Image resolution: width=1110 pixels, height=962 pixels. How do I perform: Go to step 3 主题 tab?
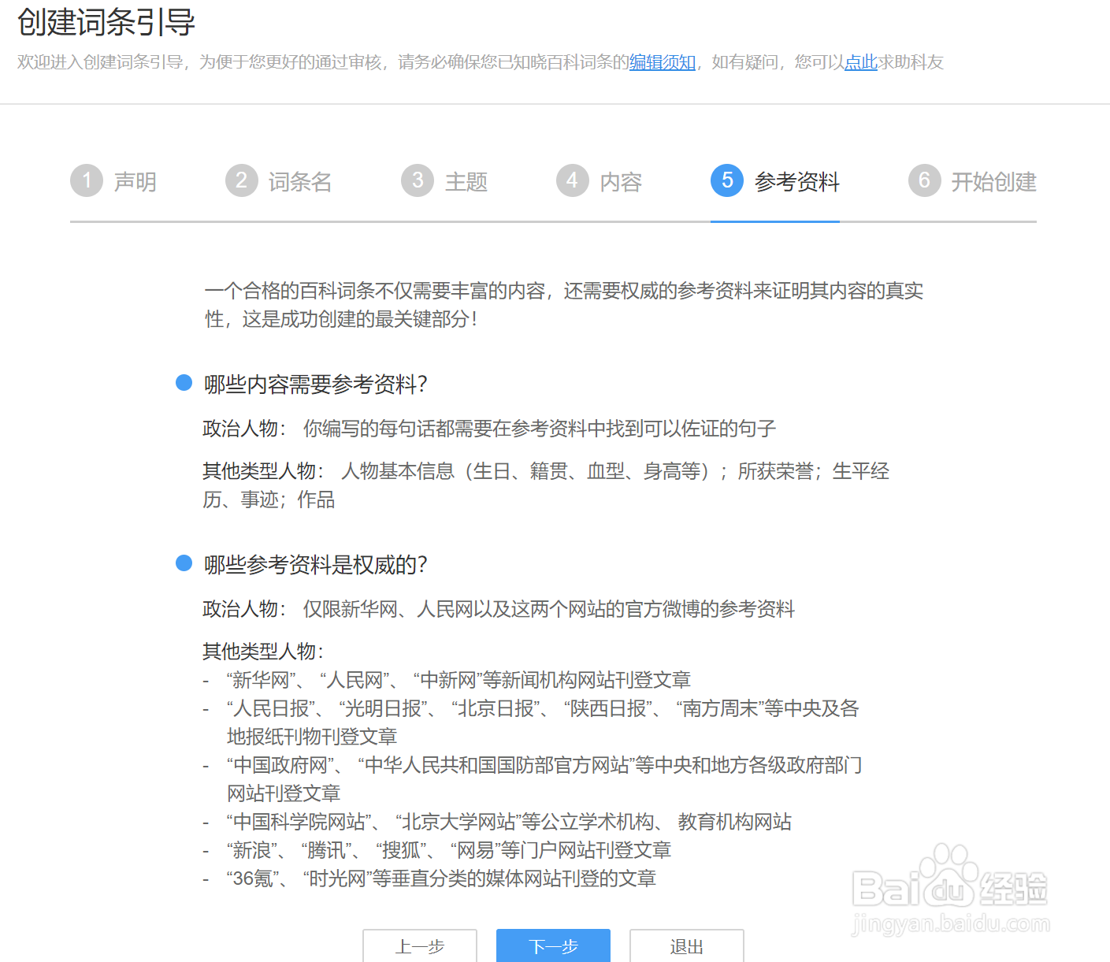pos(445,181)
